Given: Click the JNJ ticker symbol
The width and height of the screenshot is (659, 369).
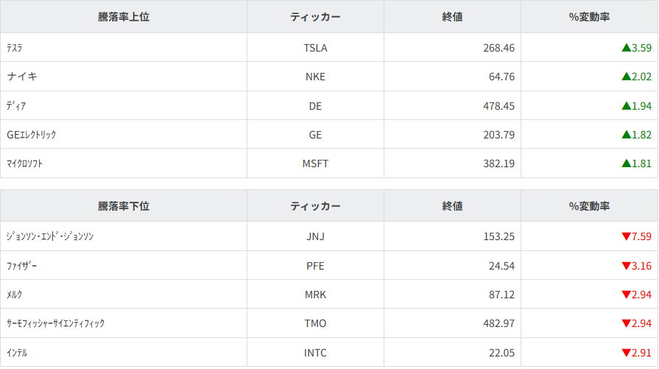Looking at the screenshot, I should pyautogui.click(x=315, y=237).
